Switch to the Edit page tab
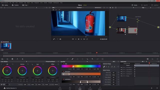 (70, 88)
